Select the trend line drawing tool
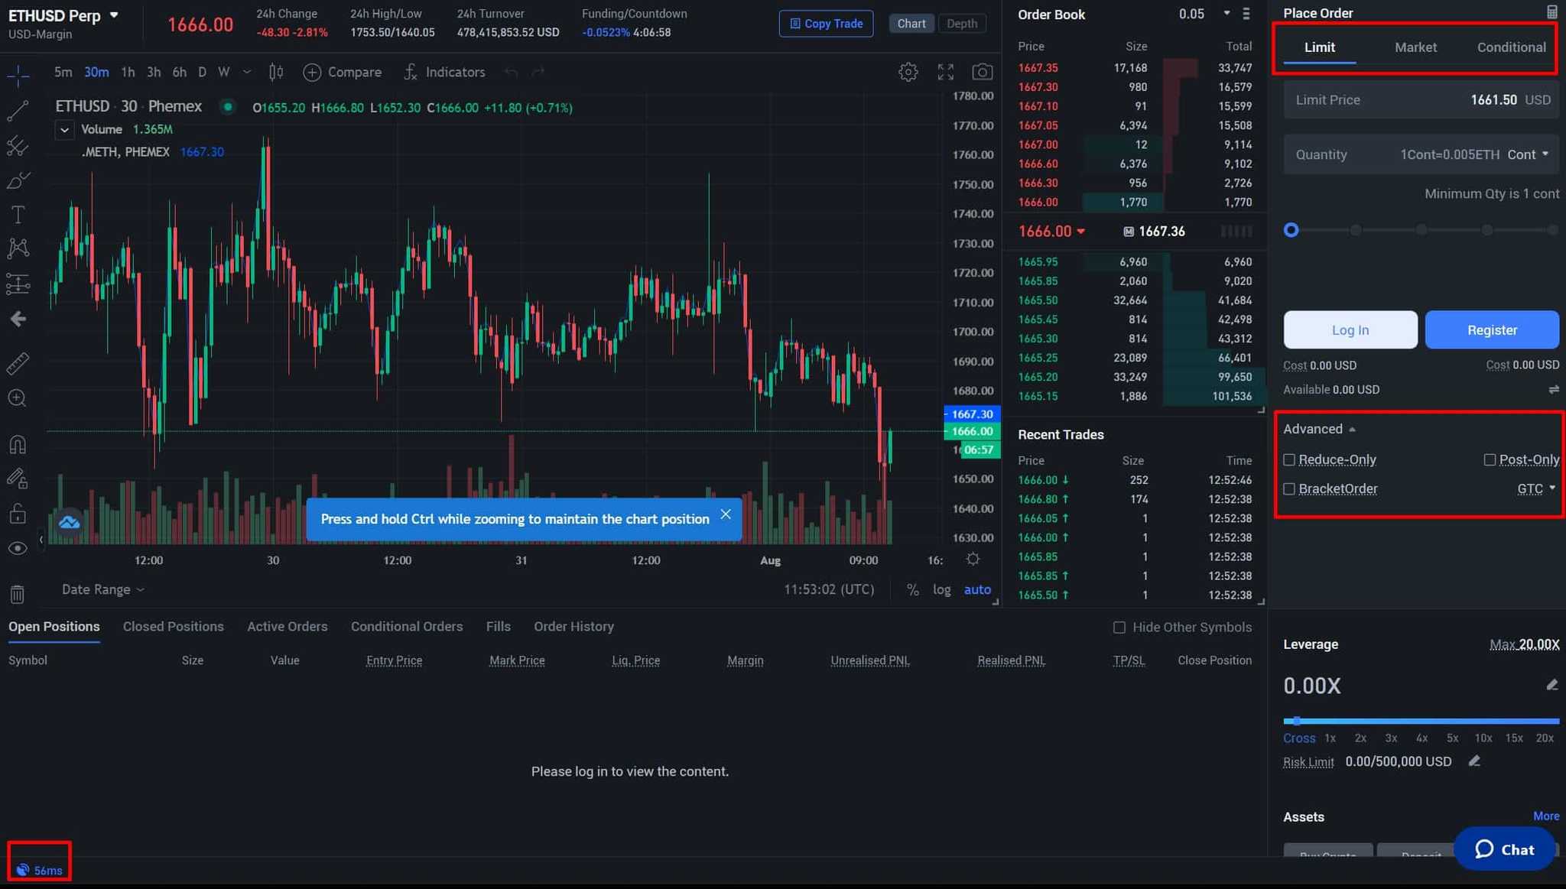Screen dimensions: 1566x889 click(x=17, y=111)
